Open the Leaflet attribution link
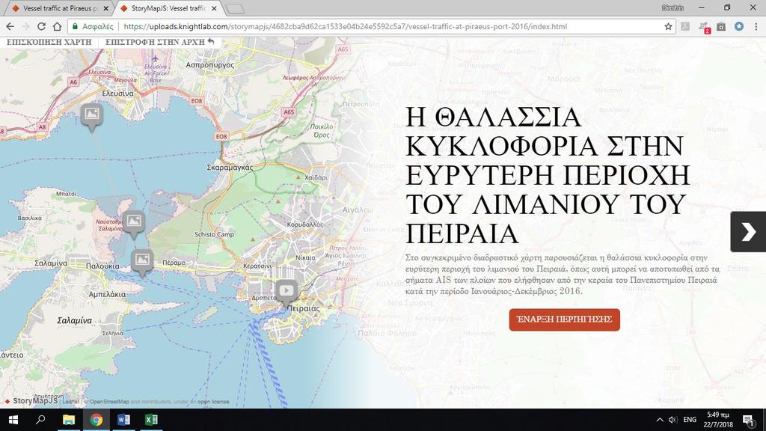766x431 pixels. [71, 402]
